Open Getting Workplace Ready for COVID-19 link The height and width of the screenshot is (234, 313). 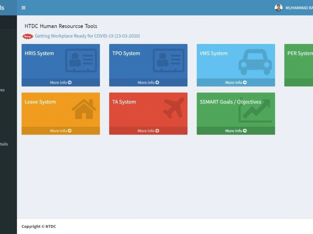pos(87,36)
